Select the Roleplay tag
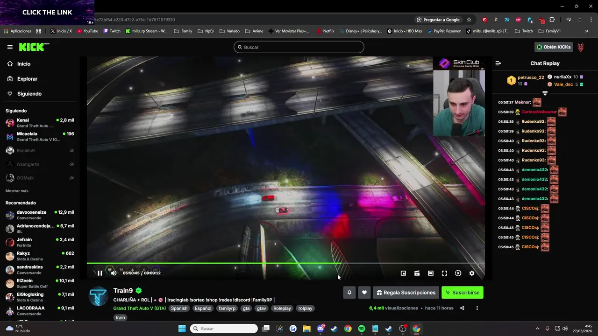 (282, 308)
